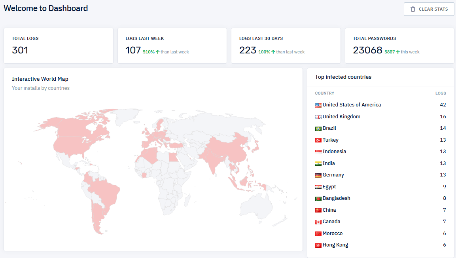Click the Canada flag icon
This screenshot has height=258, width=456.
318,222
